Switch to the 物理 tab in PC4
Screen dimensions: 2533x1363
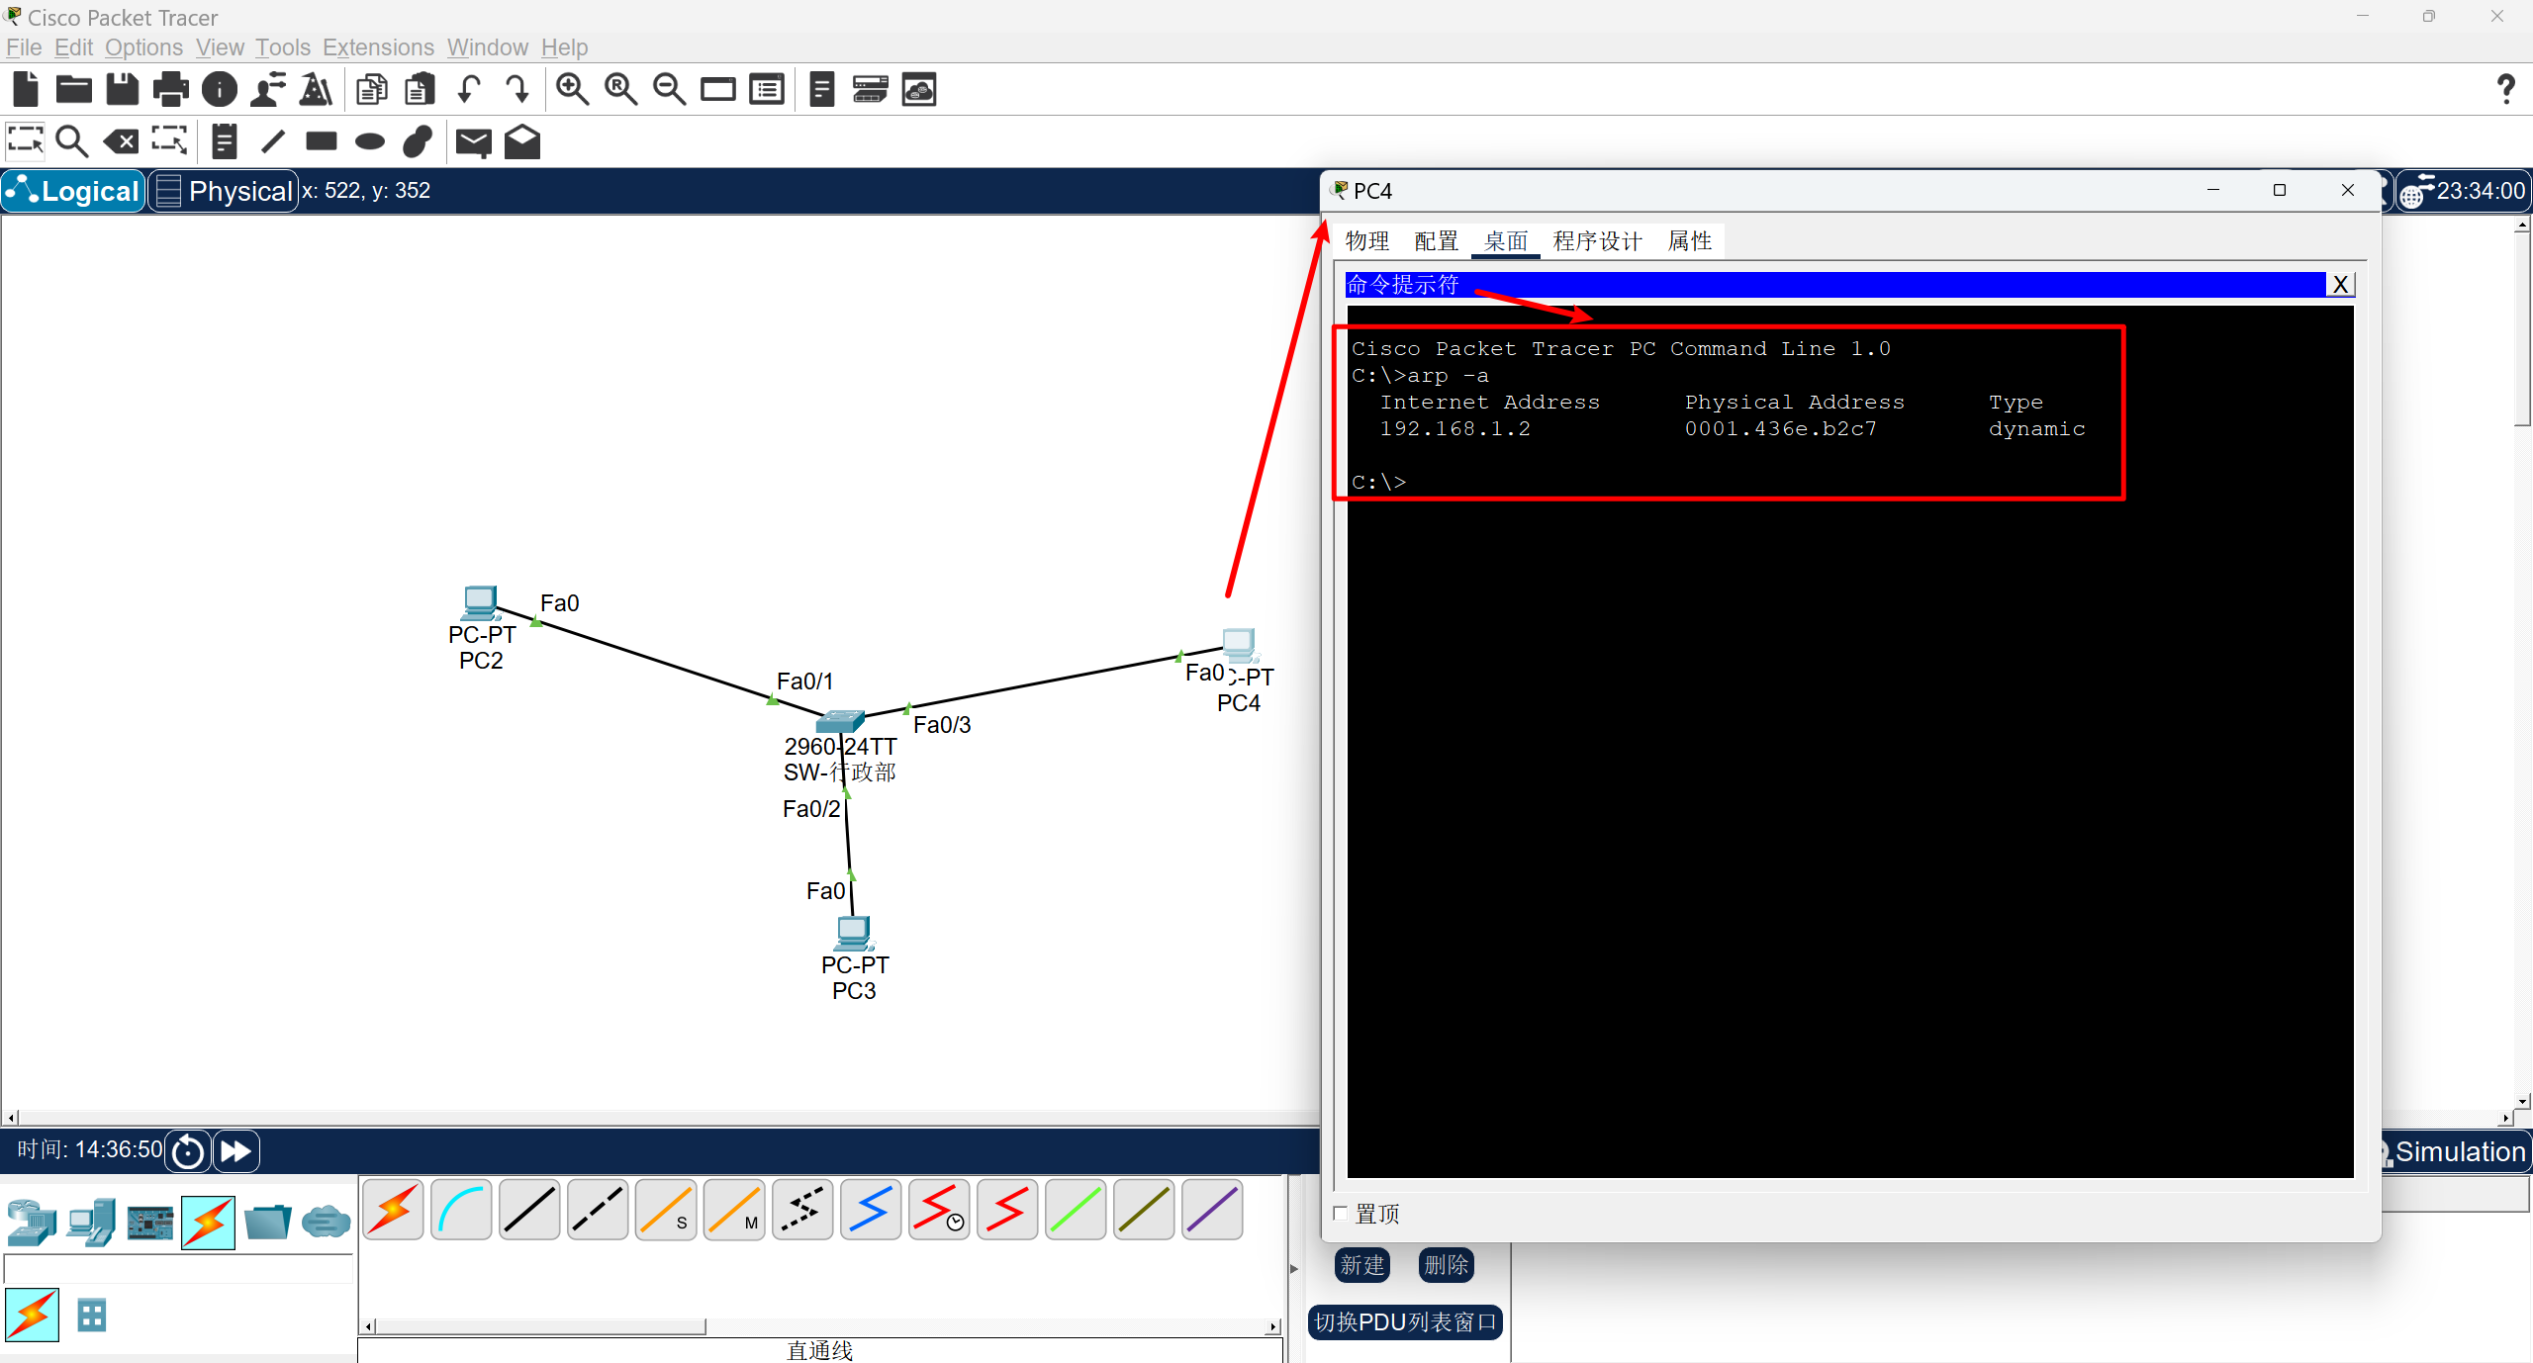[1367, 241]
